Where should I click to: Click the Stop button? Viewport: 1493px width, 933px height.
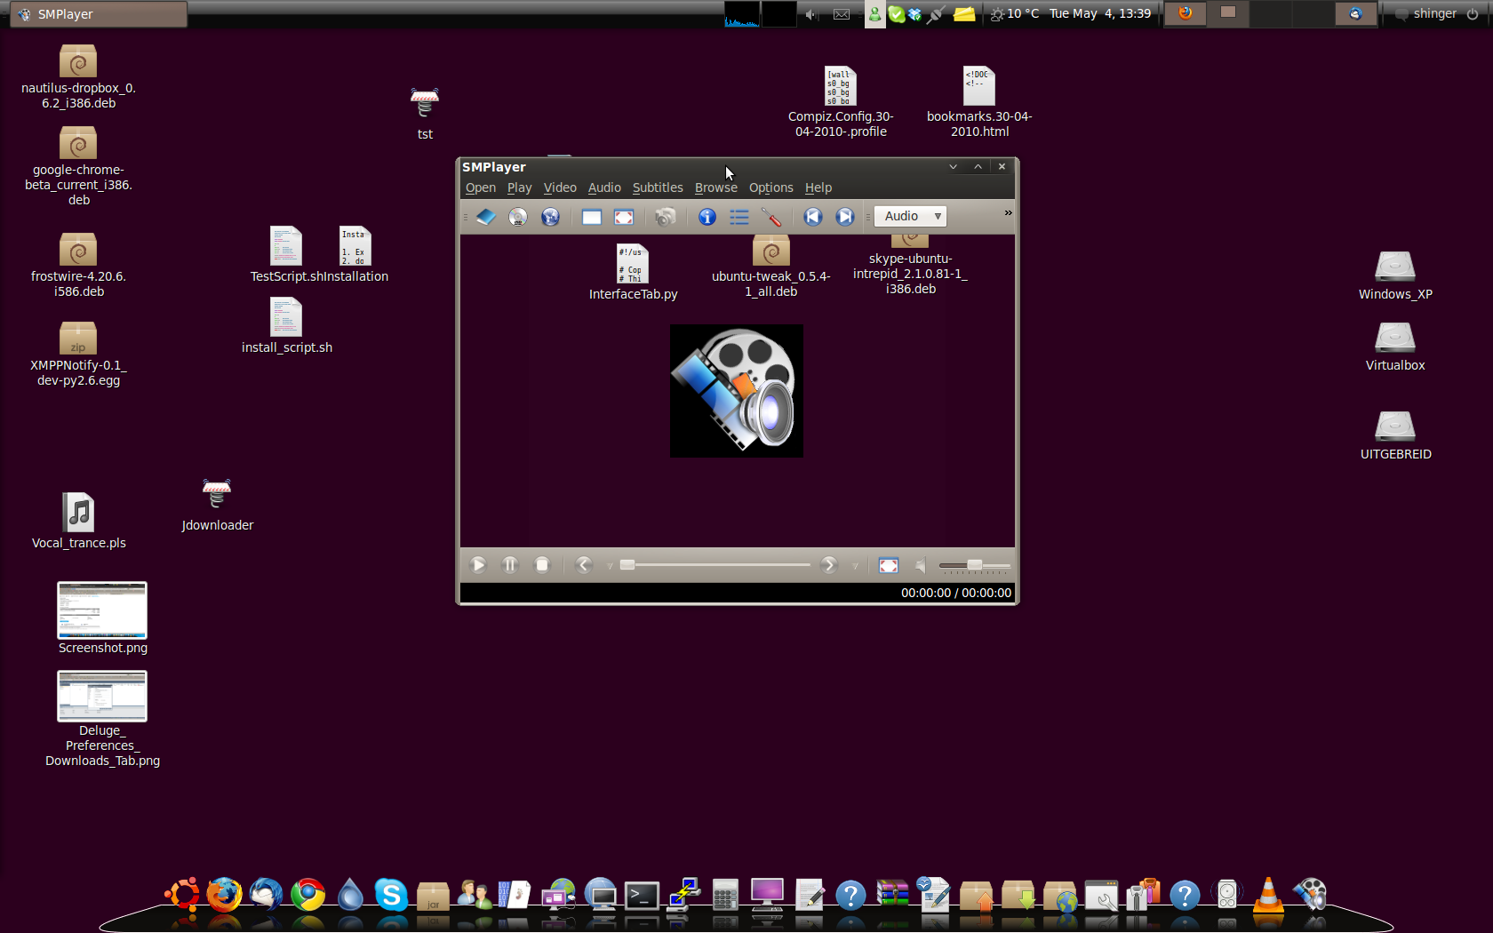tap(542, 565)
